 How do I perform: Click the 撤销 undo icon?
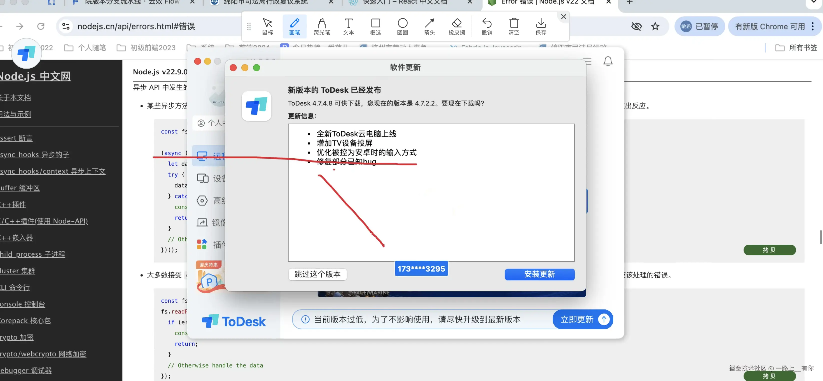(x=487, y=26)
